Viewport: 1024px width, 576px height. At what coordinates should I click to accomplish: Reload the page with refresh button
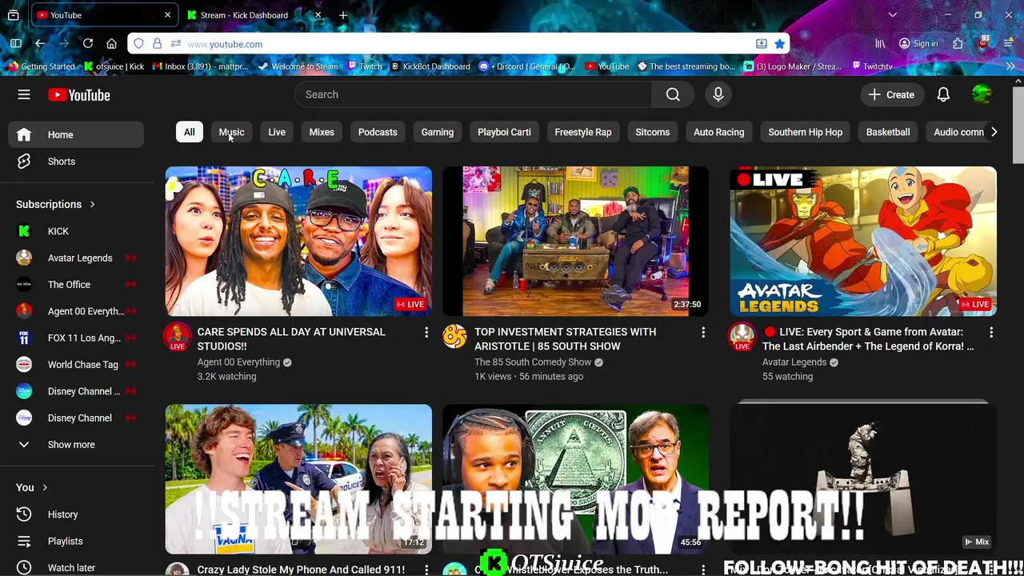(88, 44)
